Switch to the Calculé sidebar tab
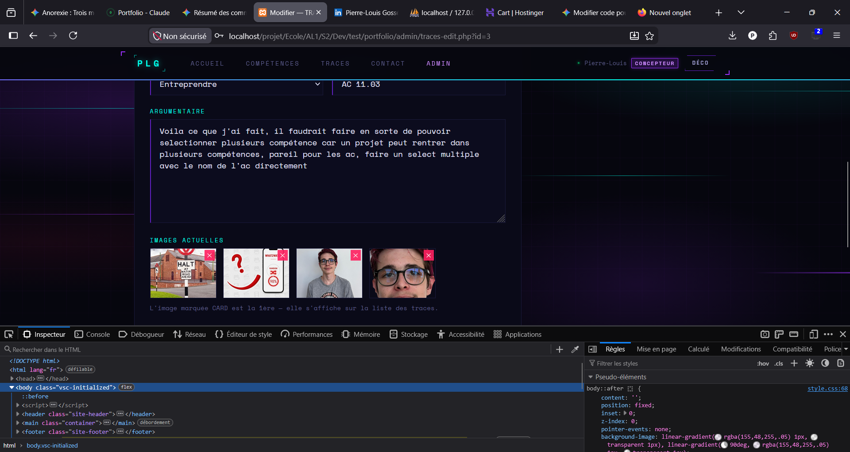Screen dimensions: 850x452 [699, 349]
